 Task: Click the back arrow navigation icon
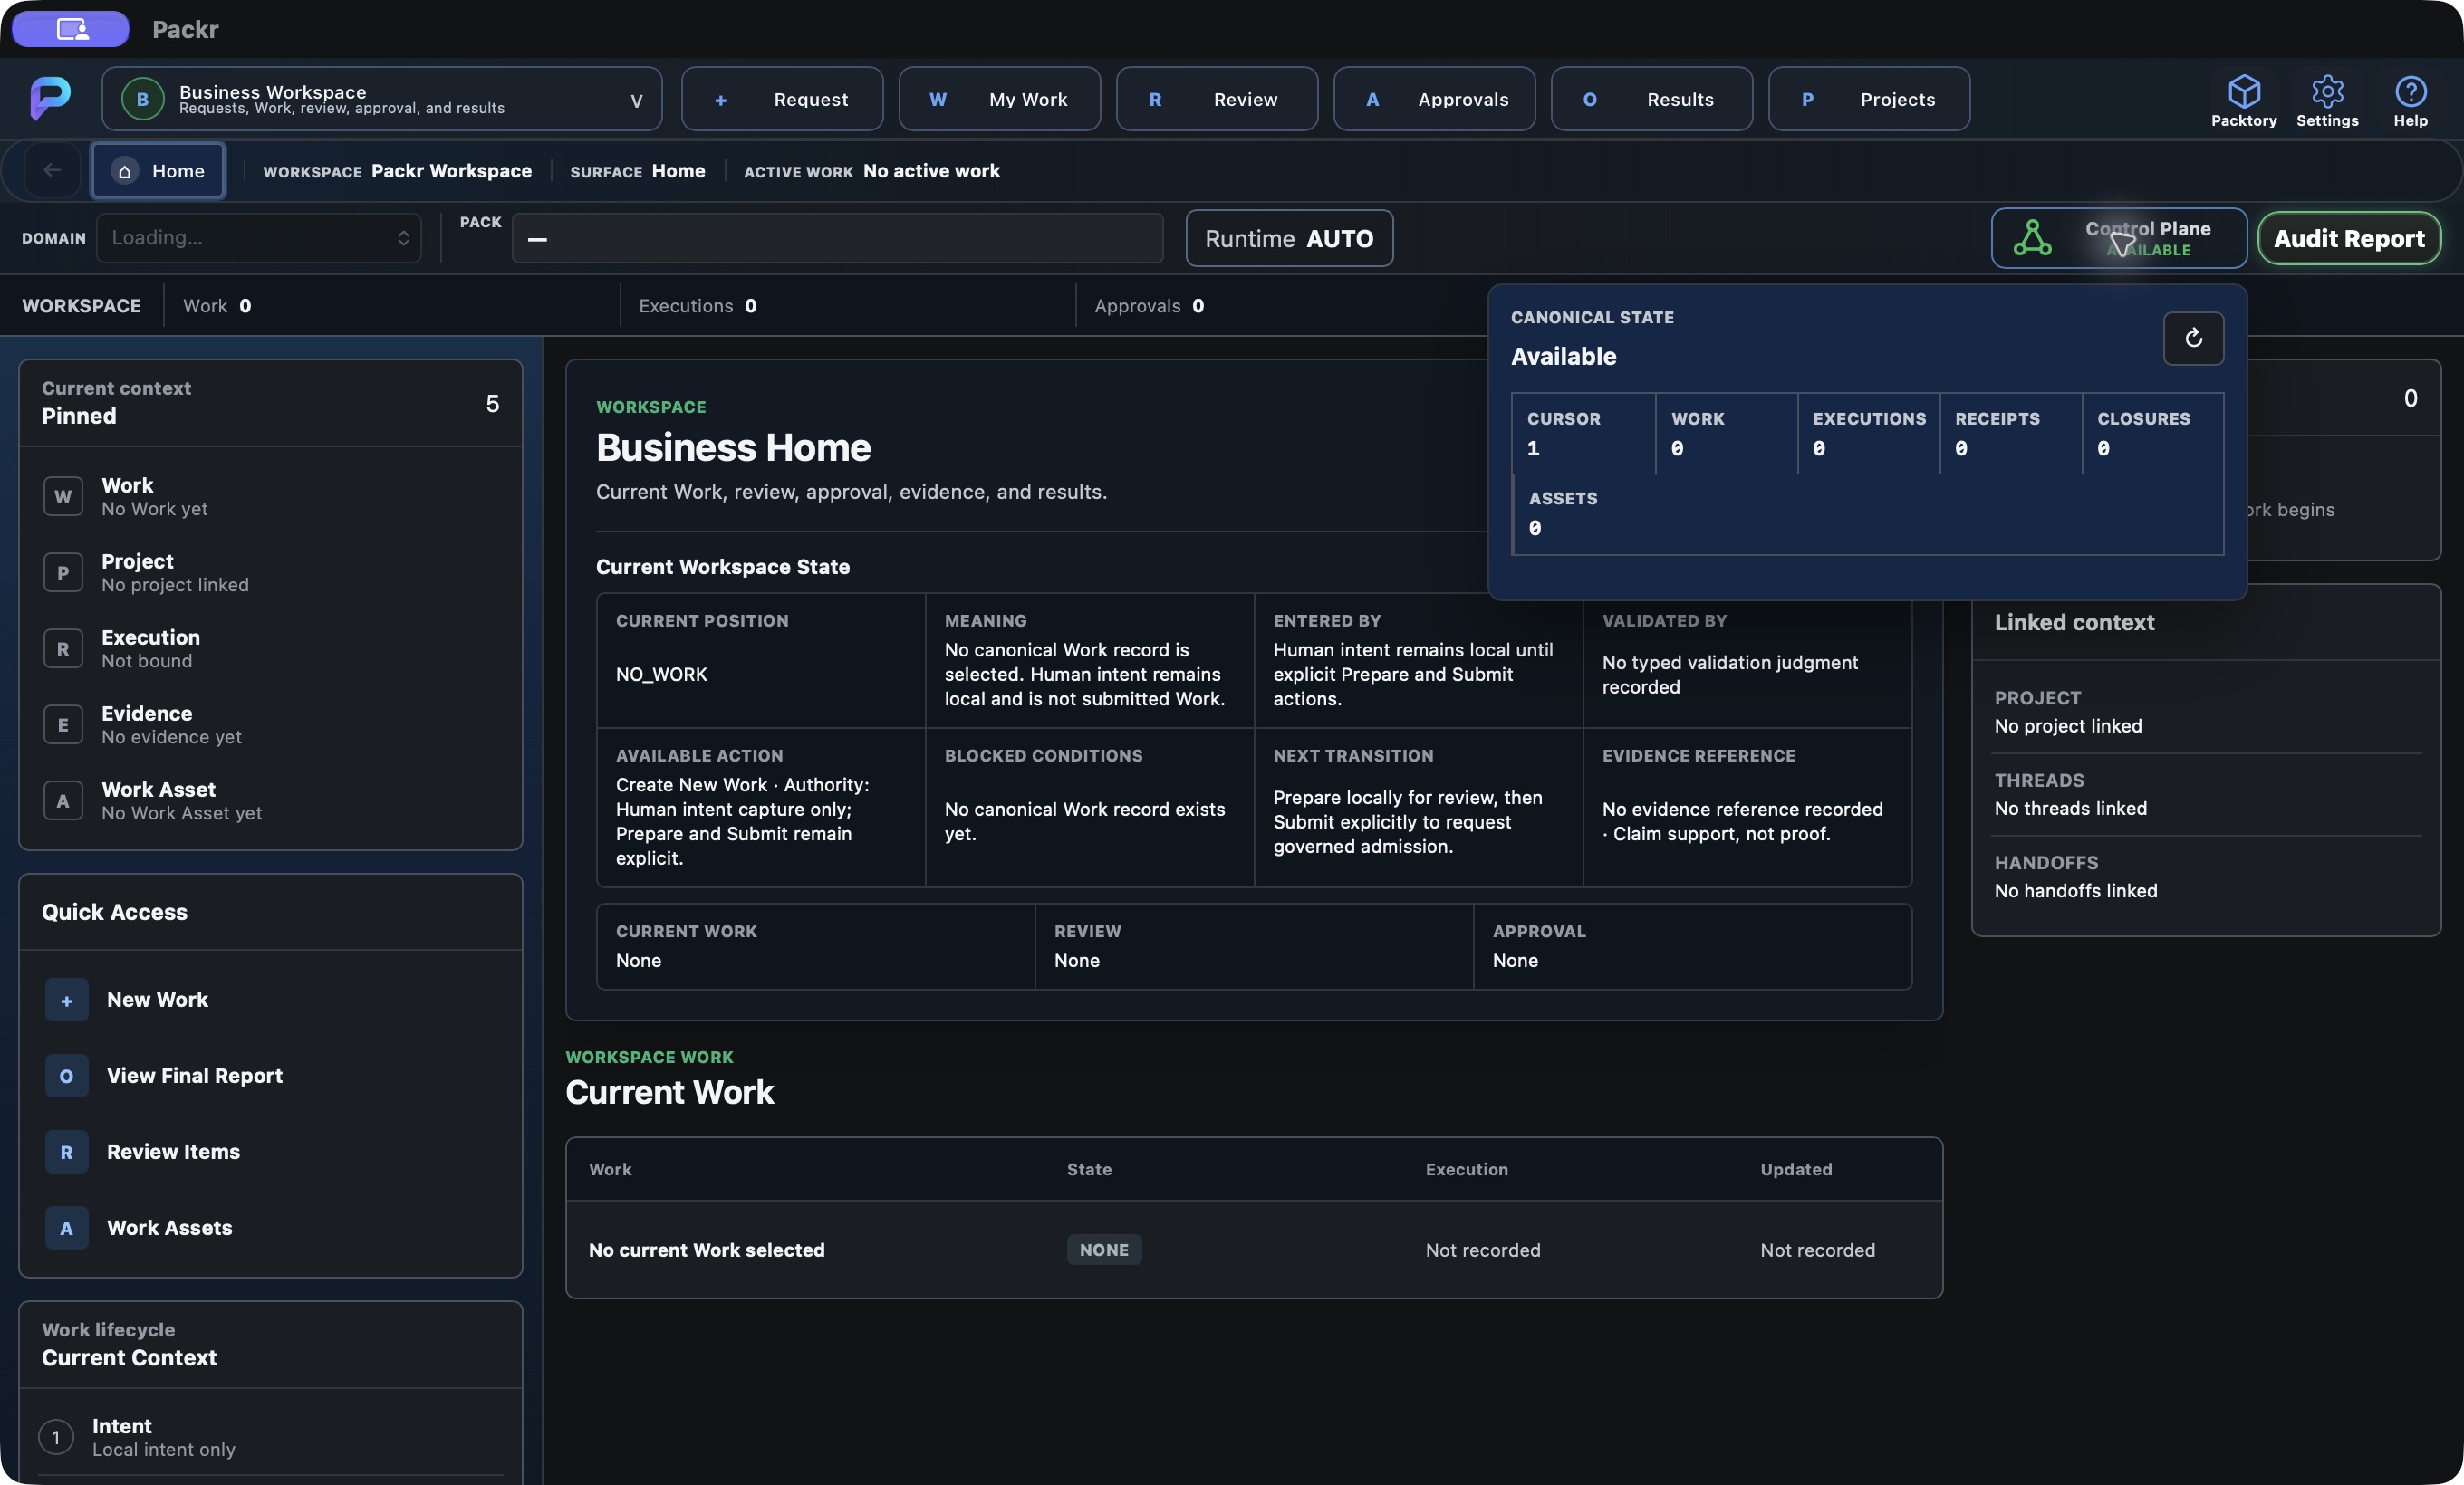[x=52, y=170]
